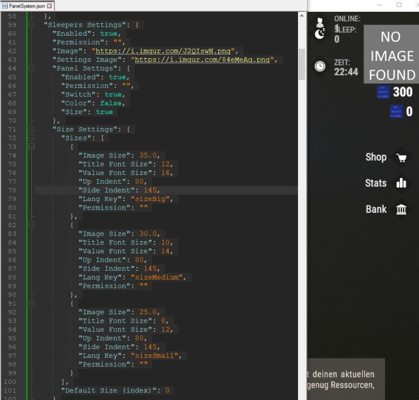Click the 25.0 Image Size value
The width and height of the screenshot is (419, 400).
point(148,313)
